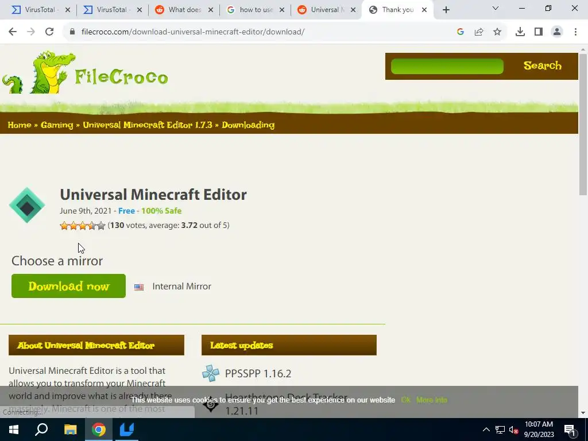Screen dimensions: 588x441
Task: Switch to the 'What does' Reddit tab
Action: [x=183, y=10]
